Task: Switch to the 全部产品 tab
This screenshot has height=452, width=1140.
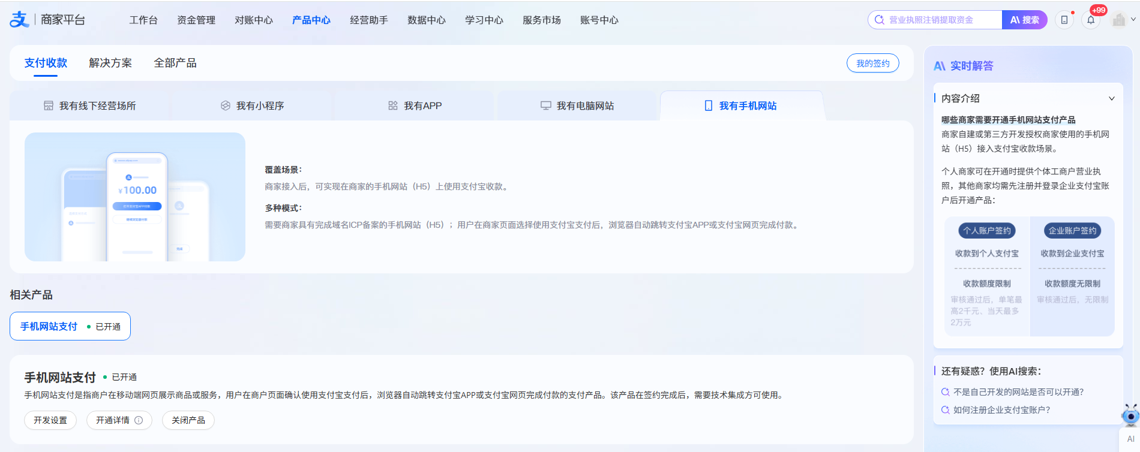Action: pos(175,63)
